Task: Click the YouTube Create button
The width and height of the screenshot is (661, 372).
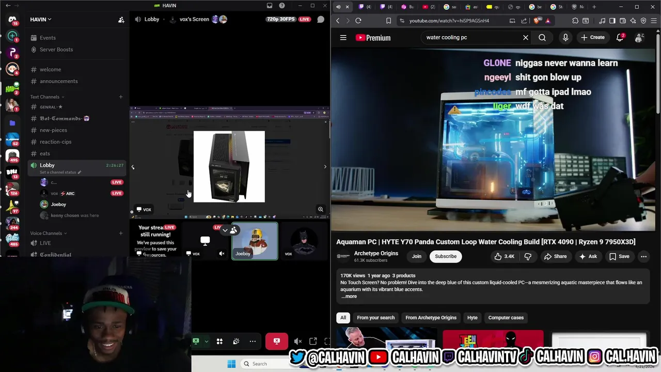Action: [x=592, y=37]
